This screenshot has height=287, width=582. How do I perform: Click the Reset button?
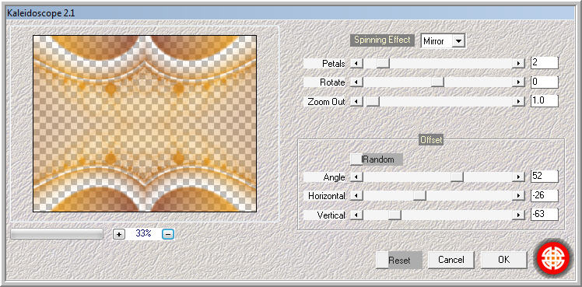[399, 260]
